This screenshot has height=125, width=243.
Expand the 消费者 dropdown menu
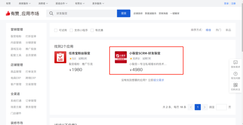(43, 3)
